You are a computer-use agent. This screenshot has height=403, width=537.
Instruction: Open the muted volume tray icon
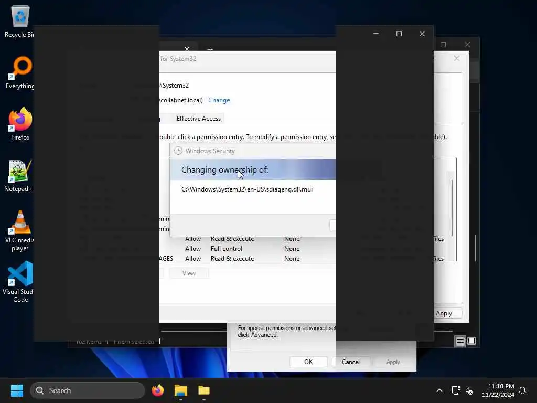(469, 390)
